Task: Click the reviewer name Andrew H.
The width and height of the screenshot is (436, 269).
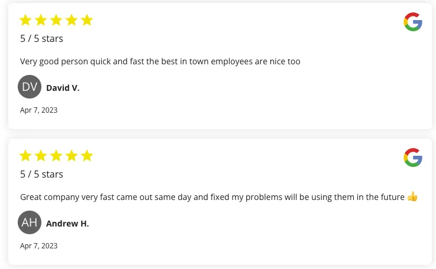Action: coord(67,224)
